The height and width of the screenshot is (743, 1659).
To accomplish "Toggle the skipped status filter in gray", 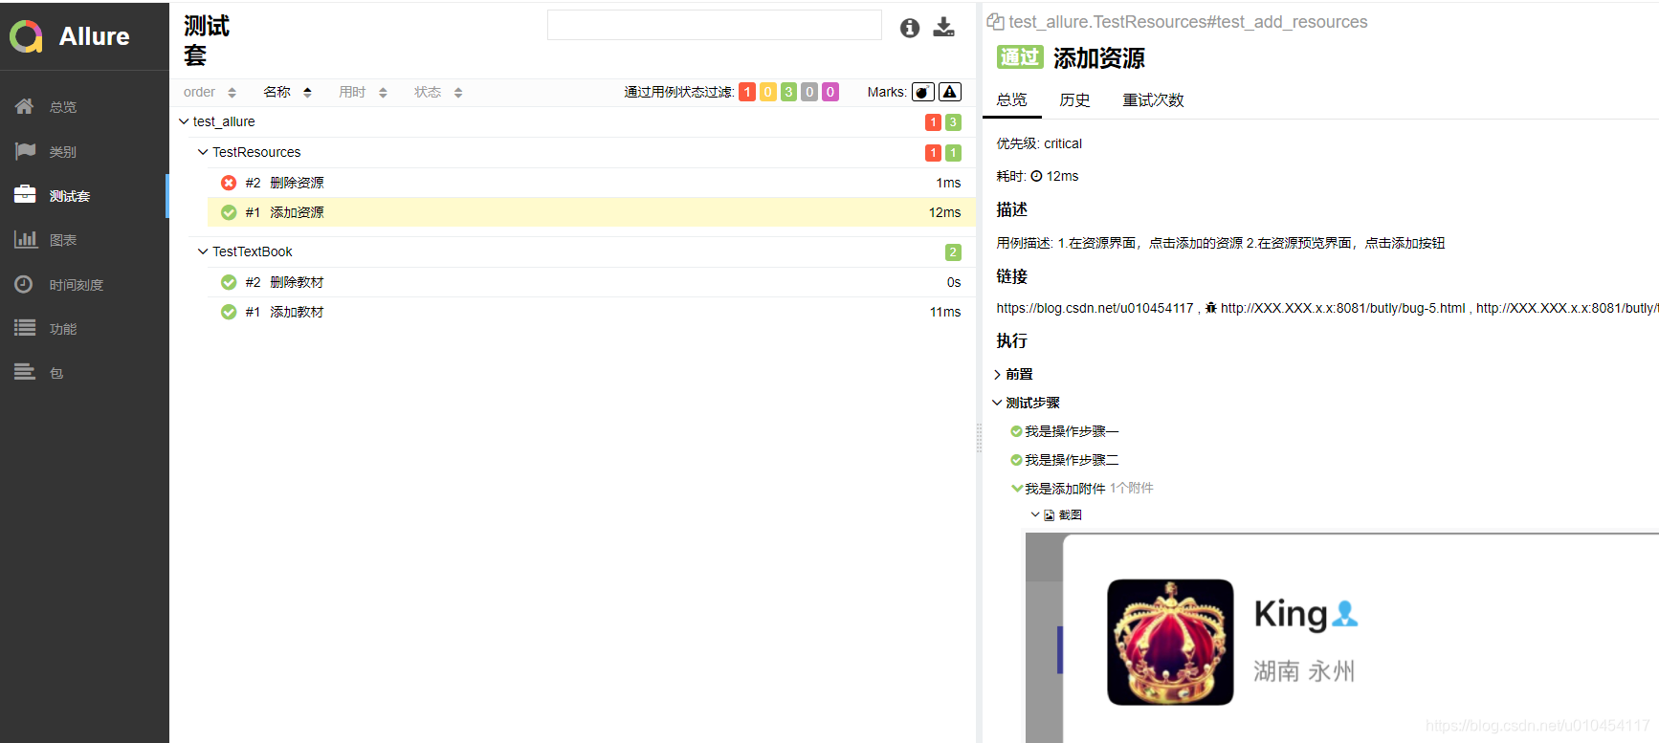I will pos(809,92).
